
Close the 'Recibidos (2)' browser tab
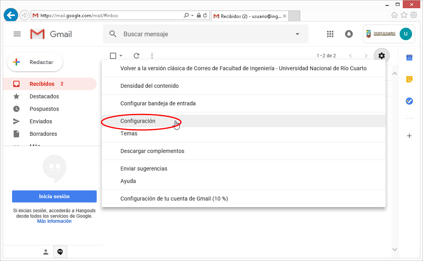pos(285,16)
